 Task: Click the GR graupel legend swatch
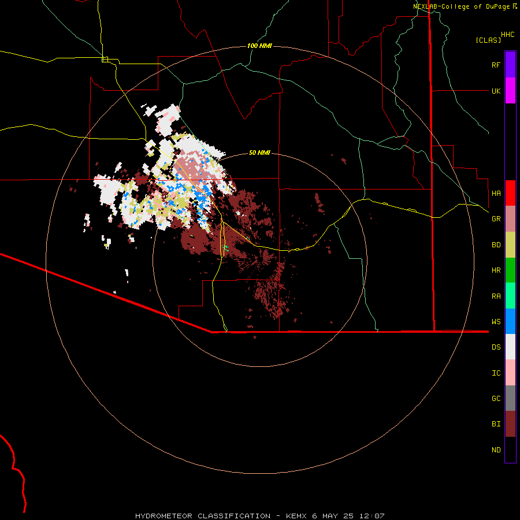tap(510, 219)
